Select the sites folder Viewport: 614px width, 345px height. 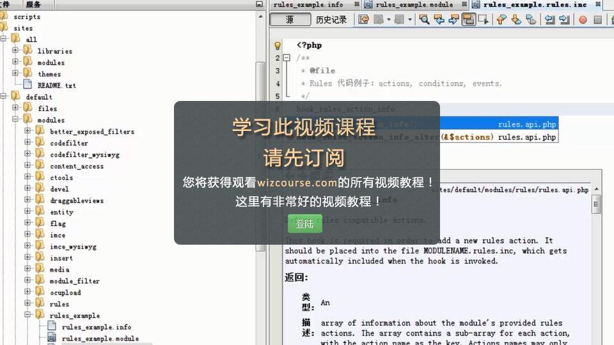coord(23,28)
